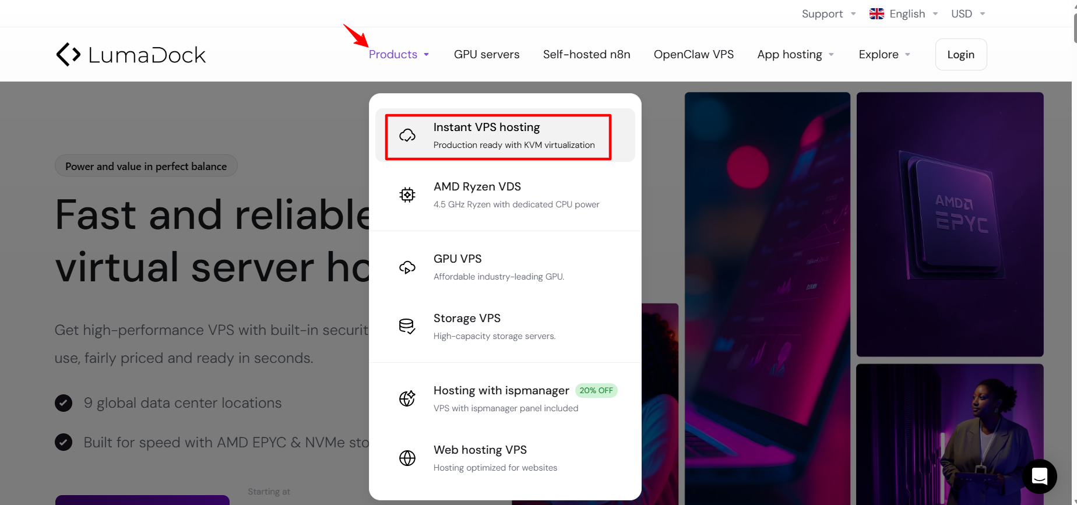Screen dimensions: 1077x505
Task: Select Web hosting VPS entry
Action: [505, 458]
